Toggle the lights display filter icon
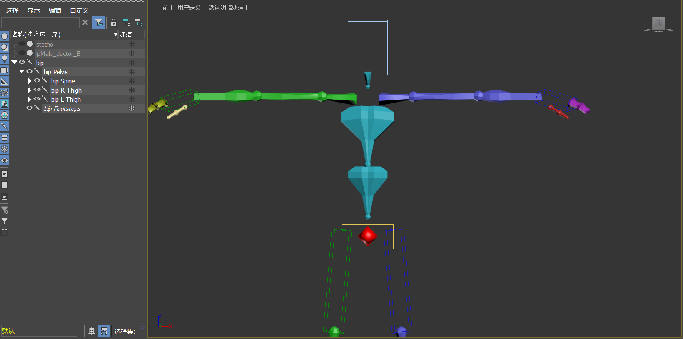The height and width of the screenshot is (339, 683). 5,59
